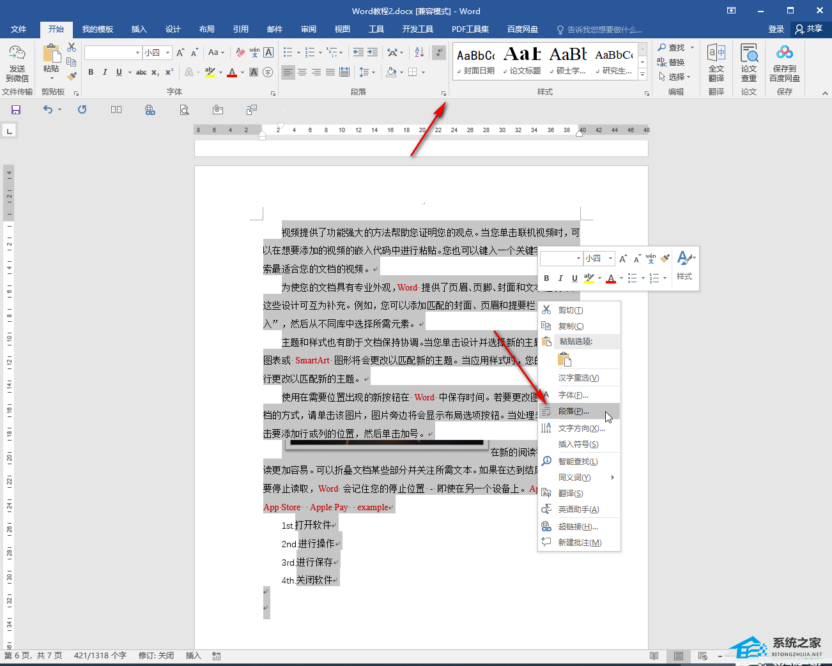Click the 保存到百度网盘 cloud icon
Screen dimensions: 832x666
coord(785,63)
